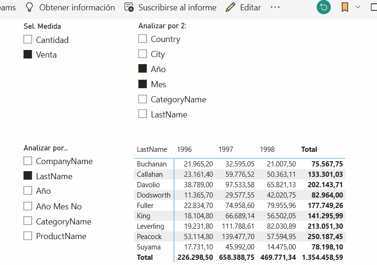Click the lightbulb Obtener información icon

[x=29, y=8]
